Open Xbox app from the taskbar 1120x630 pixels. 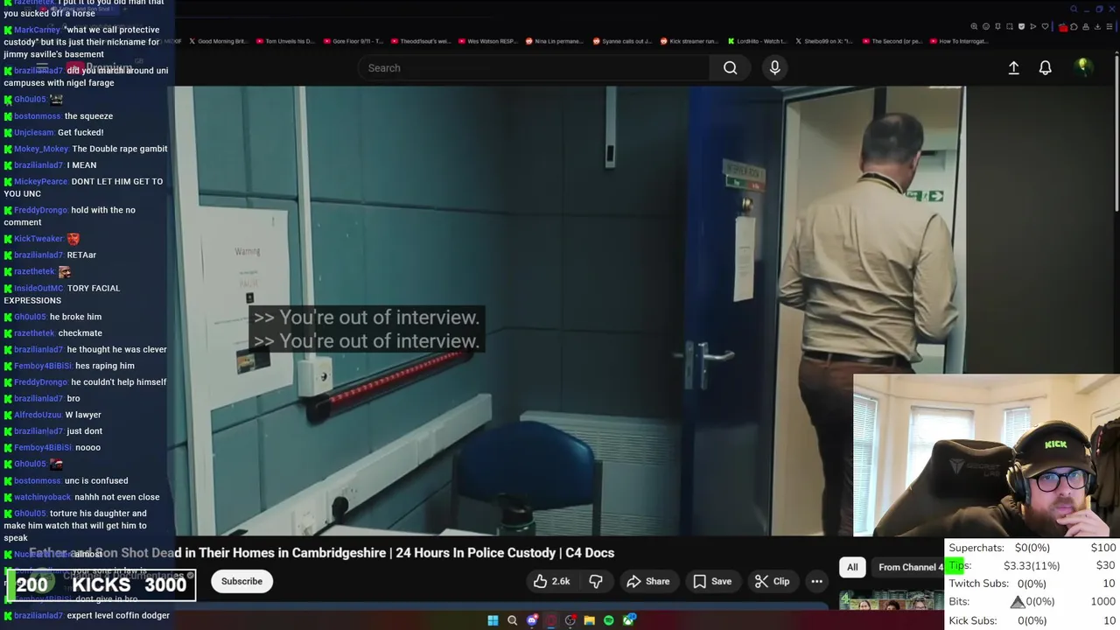(x=629, y=620)
